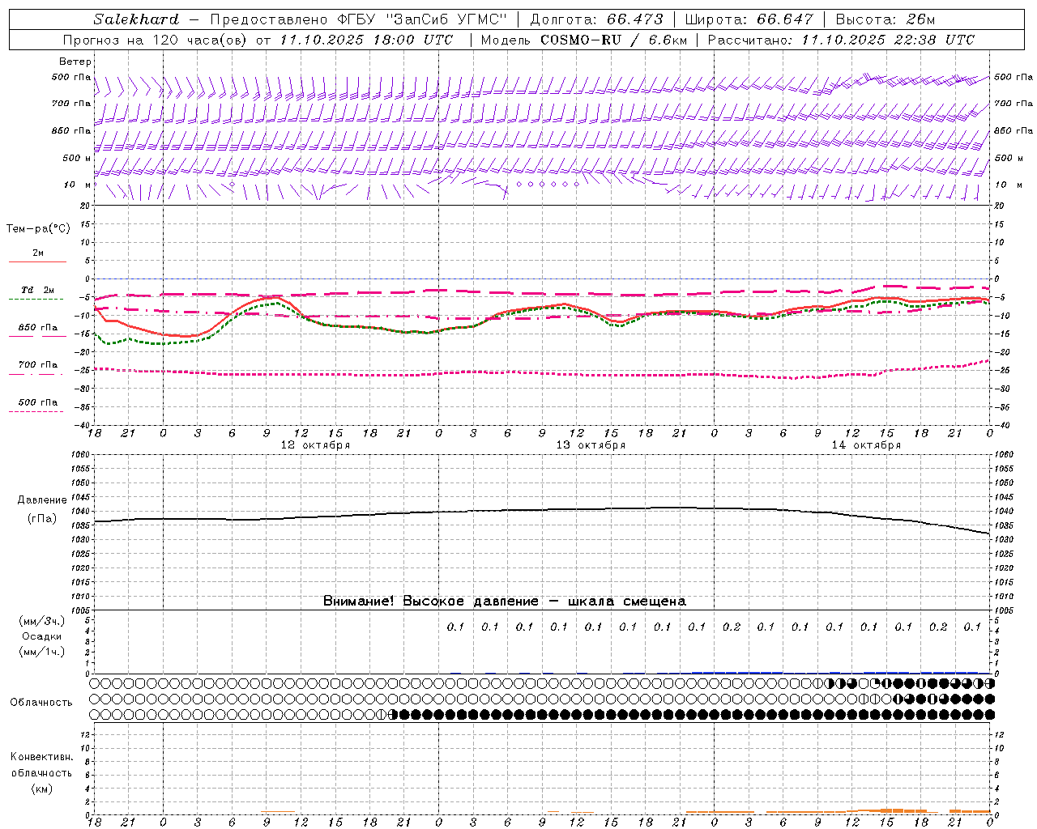The height and width of the screenshot is (829, 1037).
Task: Select the "Рассчитано: 11.10.2025 22:38 UTC" timestamp
Action: click(x=841, y=40)
